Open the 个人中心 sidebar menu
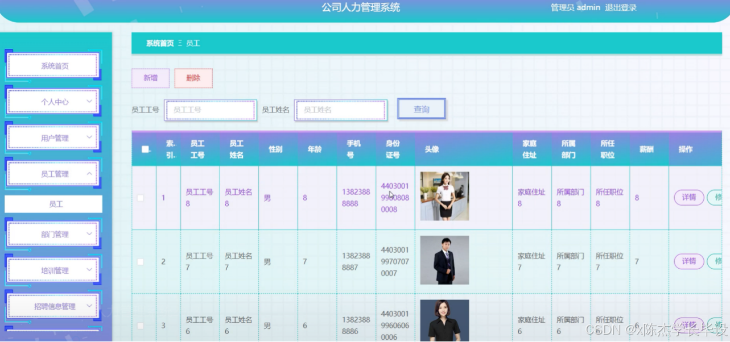730x342 pixels. (53, 102)
